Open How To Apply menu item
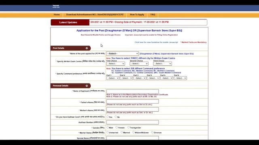The image size is (259, 145). [x=137, y=14]
